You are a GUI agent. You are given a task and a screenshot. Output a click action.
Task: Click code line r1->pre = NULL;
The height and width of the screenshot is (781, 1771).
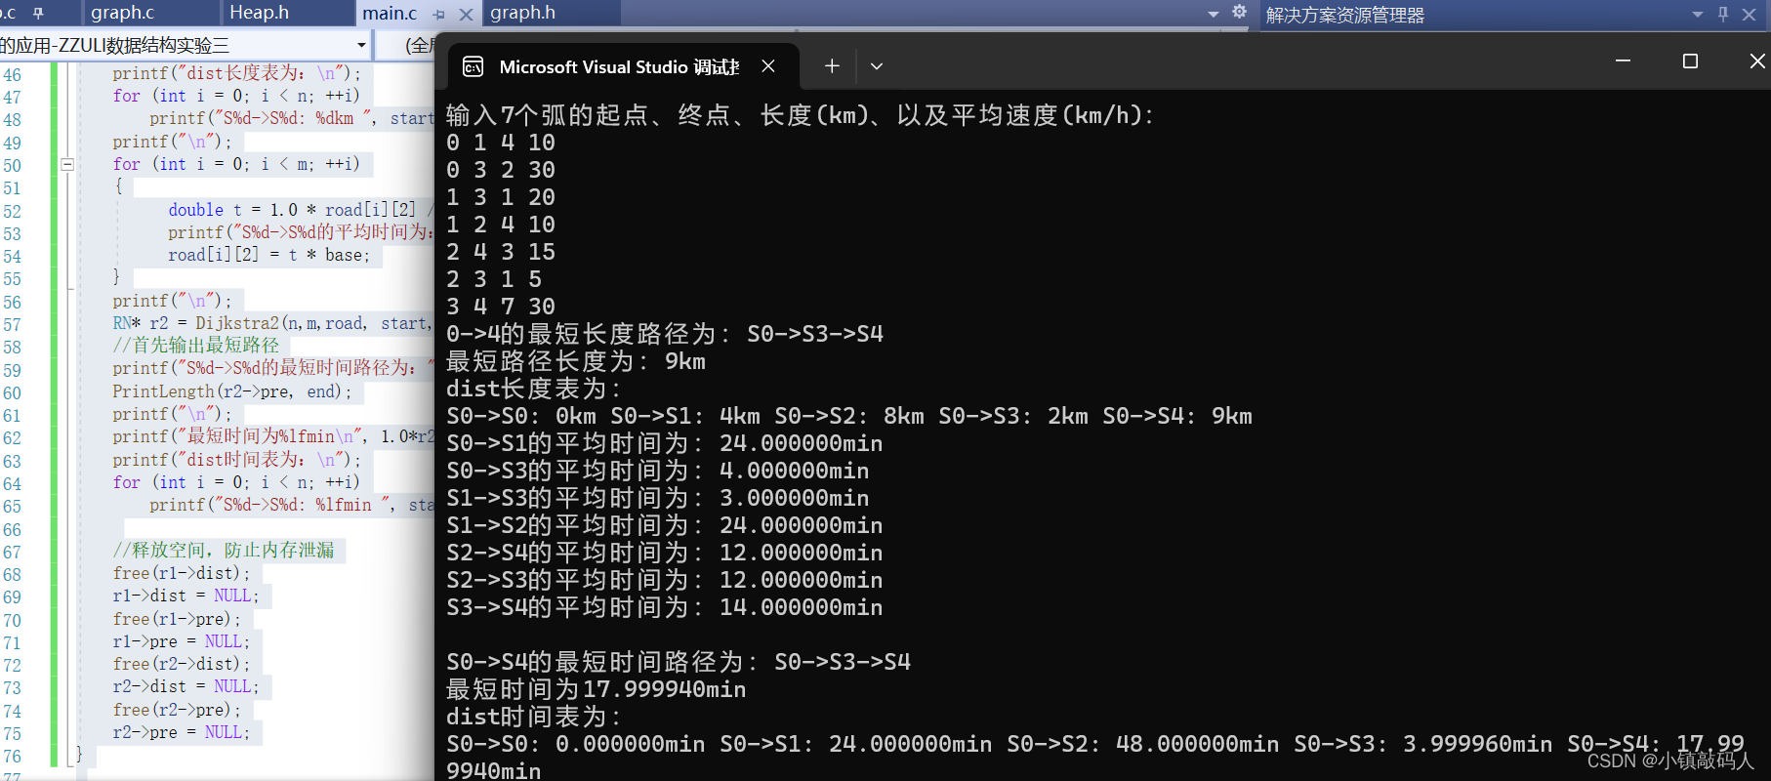pos(181,641)
